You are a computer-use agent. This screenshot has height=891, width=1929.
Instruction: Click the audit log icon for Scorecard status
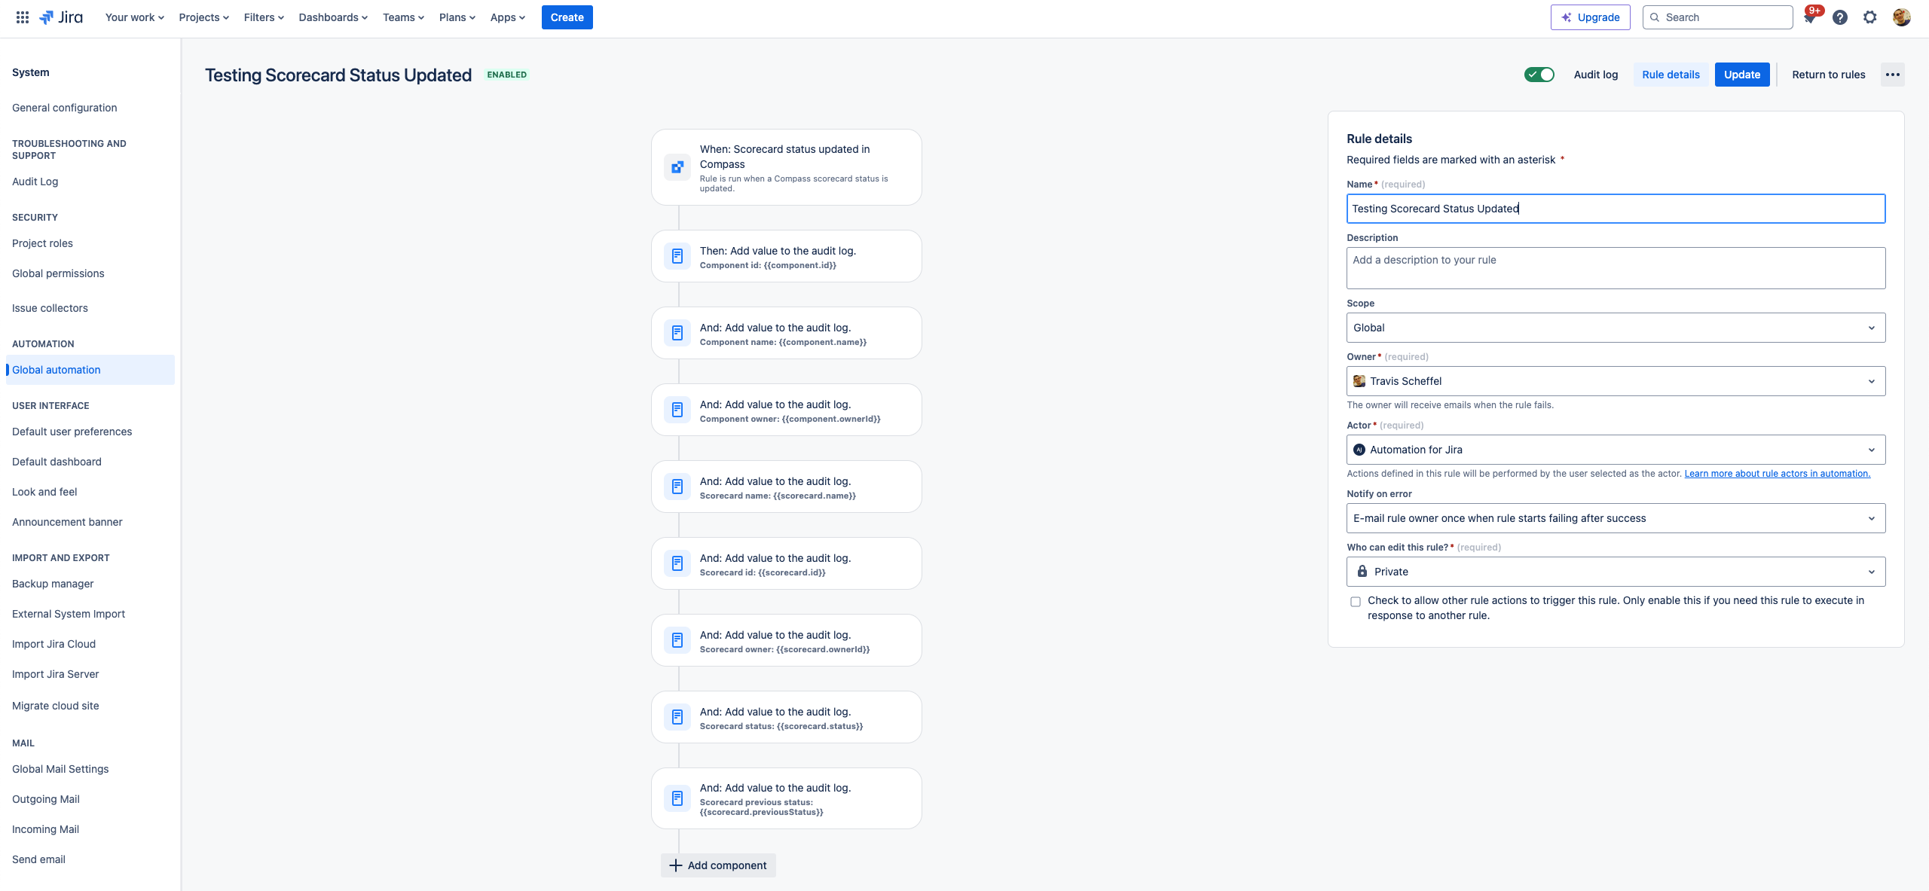(677, 717)
